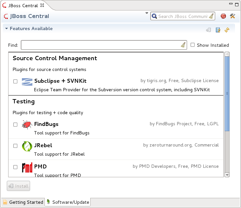Tick the Show Installed checkbox
This screenshot has width=241, height=208.
tap(193, 45)
